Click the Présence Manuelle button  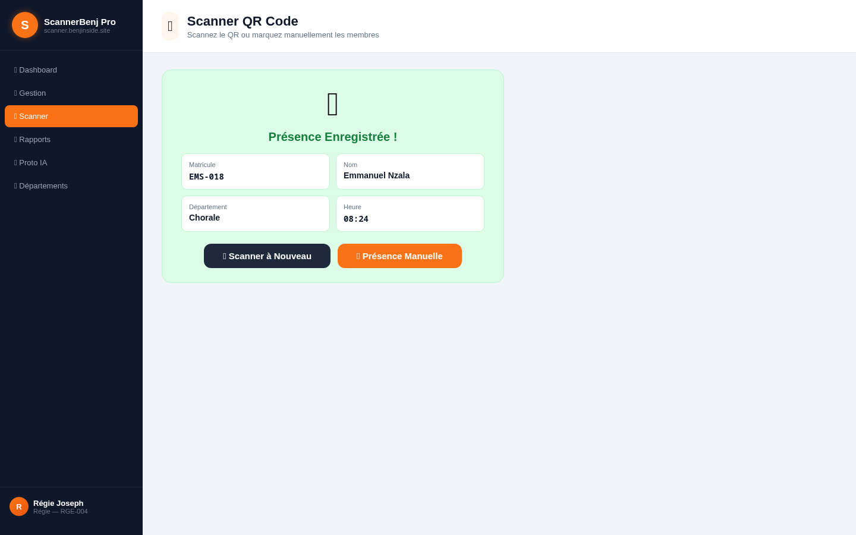pos(399,256)
